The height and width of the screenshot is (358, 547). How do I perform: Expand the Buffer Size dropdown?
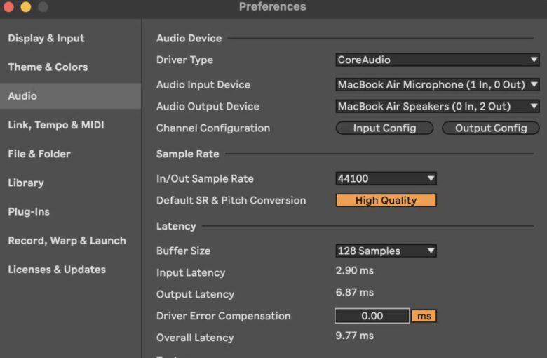(386, 251)
